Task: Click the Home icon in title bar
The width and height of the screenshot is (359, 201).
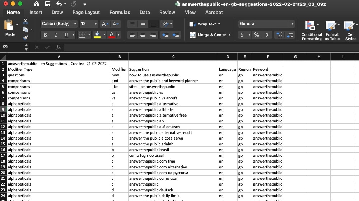Action: click(x=36, y=4)
